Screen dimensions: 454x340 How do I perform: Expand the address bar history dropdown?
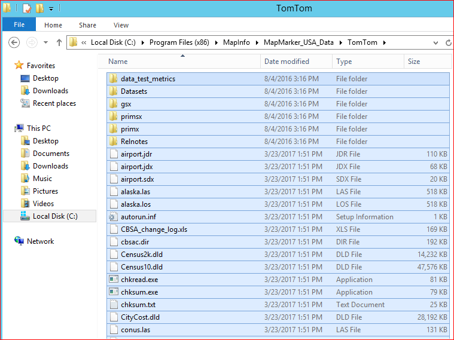435,42
